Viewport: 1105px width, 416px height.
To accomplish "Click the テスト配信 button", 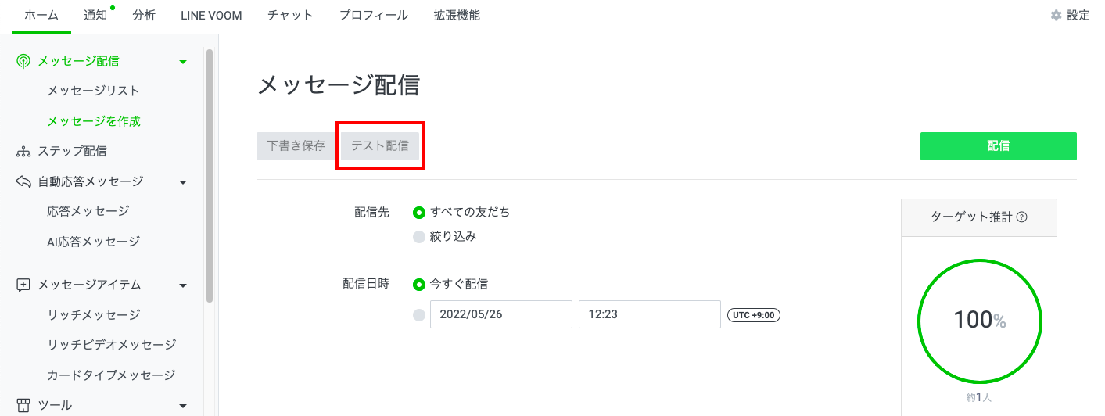I will (380, 145).
